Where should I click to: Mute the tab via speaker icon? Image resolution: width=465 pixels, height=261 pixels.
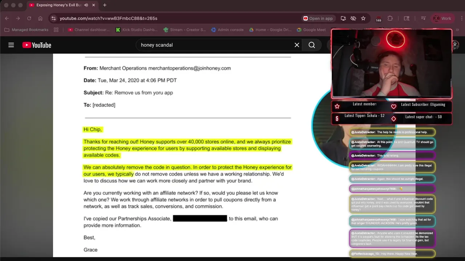point(86,5)
